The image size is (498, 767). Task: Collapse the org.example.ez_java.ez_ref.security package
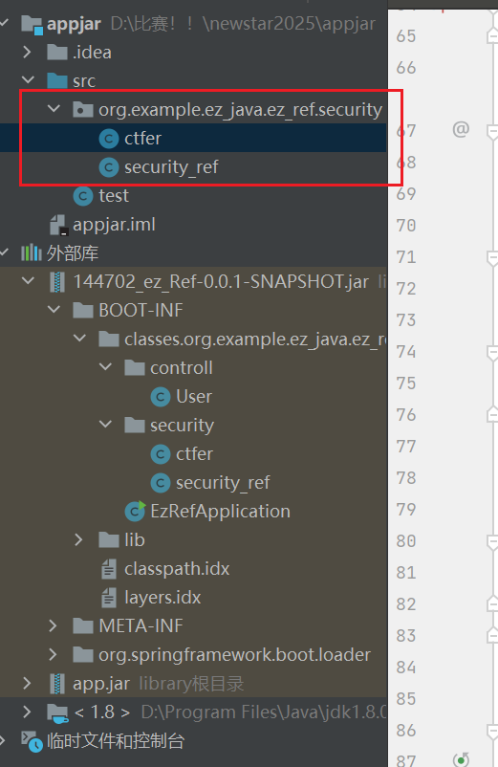tap(54, 109)
